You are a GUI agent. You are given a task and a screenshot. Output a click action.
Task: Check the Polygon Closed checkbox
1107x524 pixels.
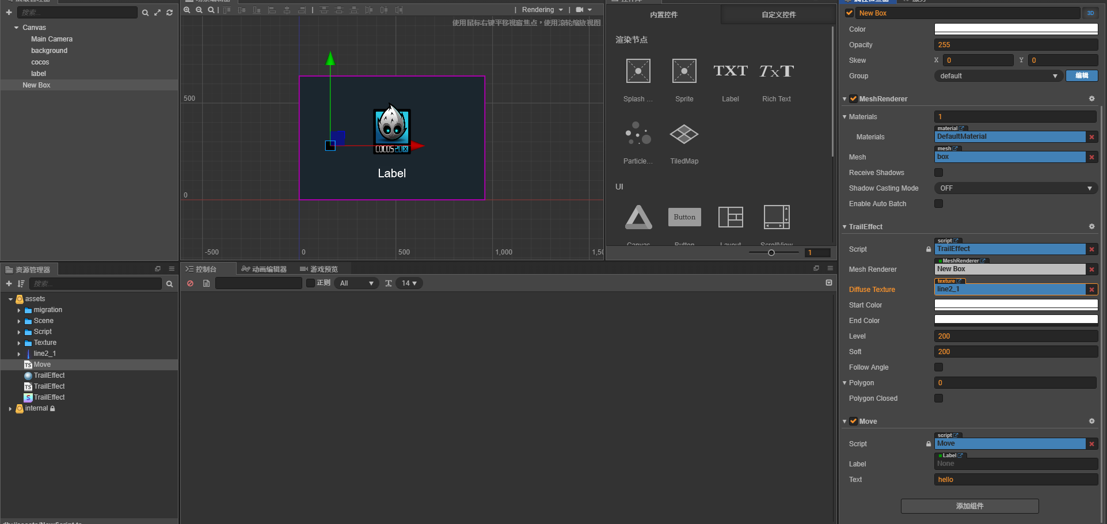point(938,398)
